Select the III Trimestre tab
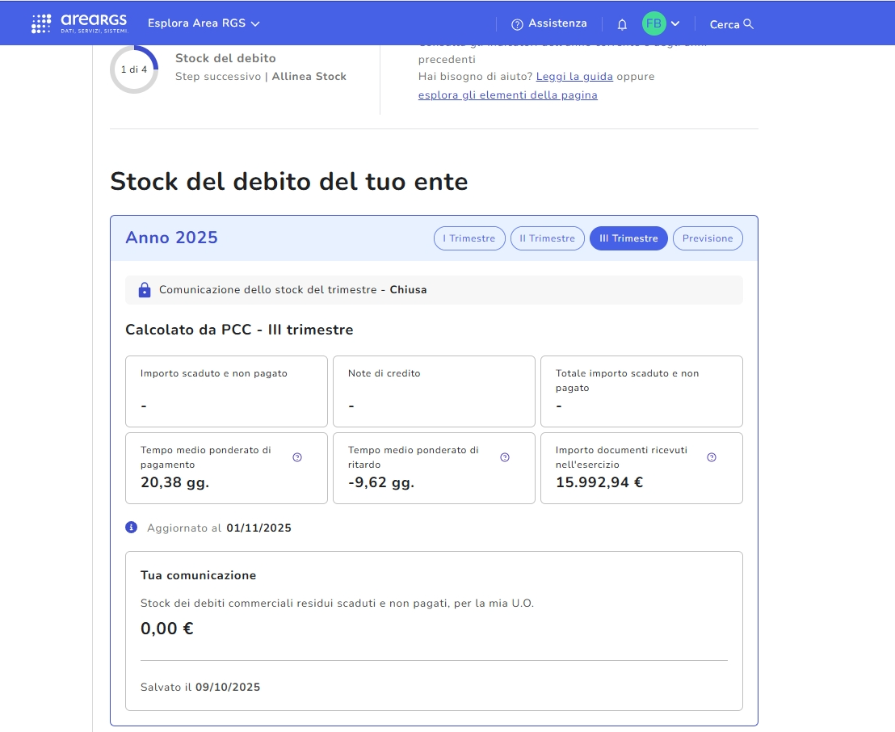Image resolution: width=895 pixels, height=732 pixels. pos(628,238)
